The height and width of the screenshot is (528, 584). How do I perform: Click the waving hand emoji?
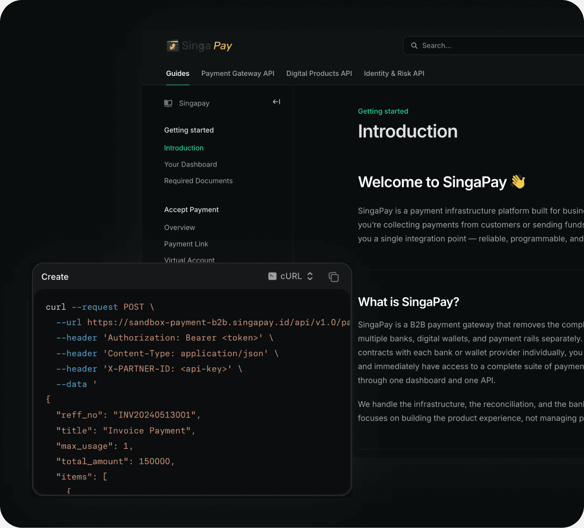click(518, 181)
